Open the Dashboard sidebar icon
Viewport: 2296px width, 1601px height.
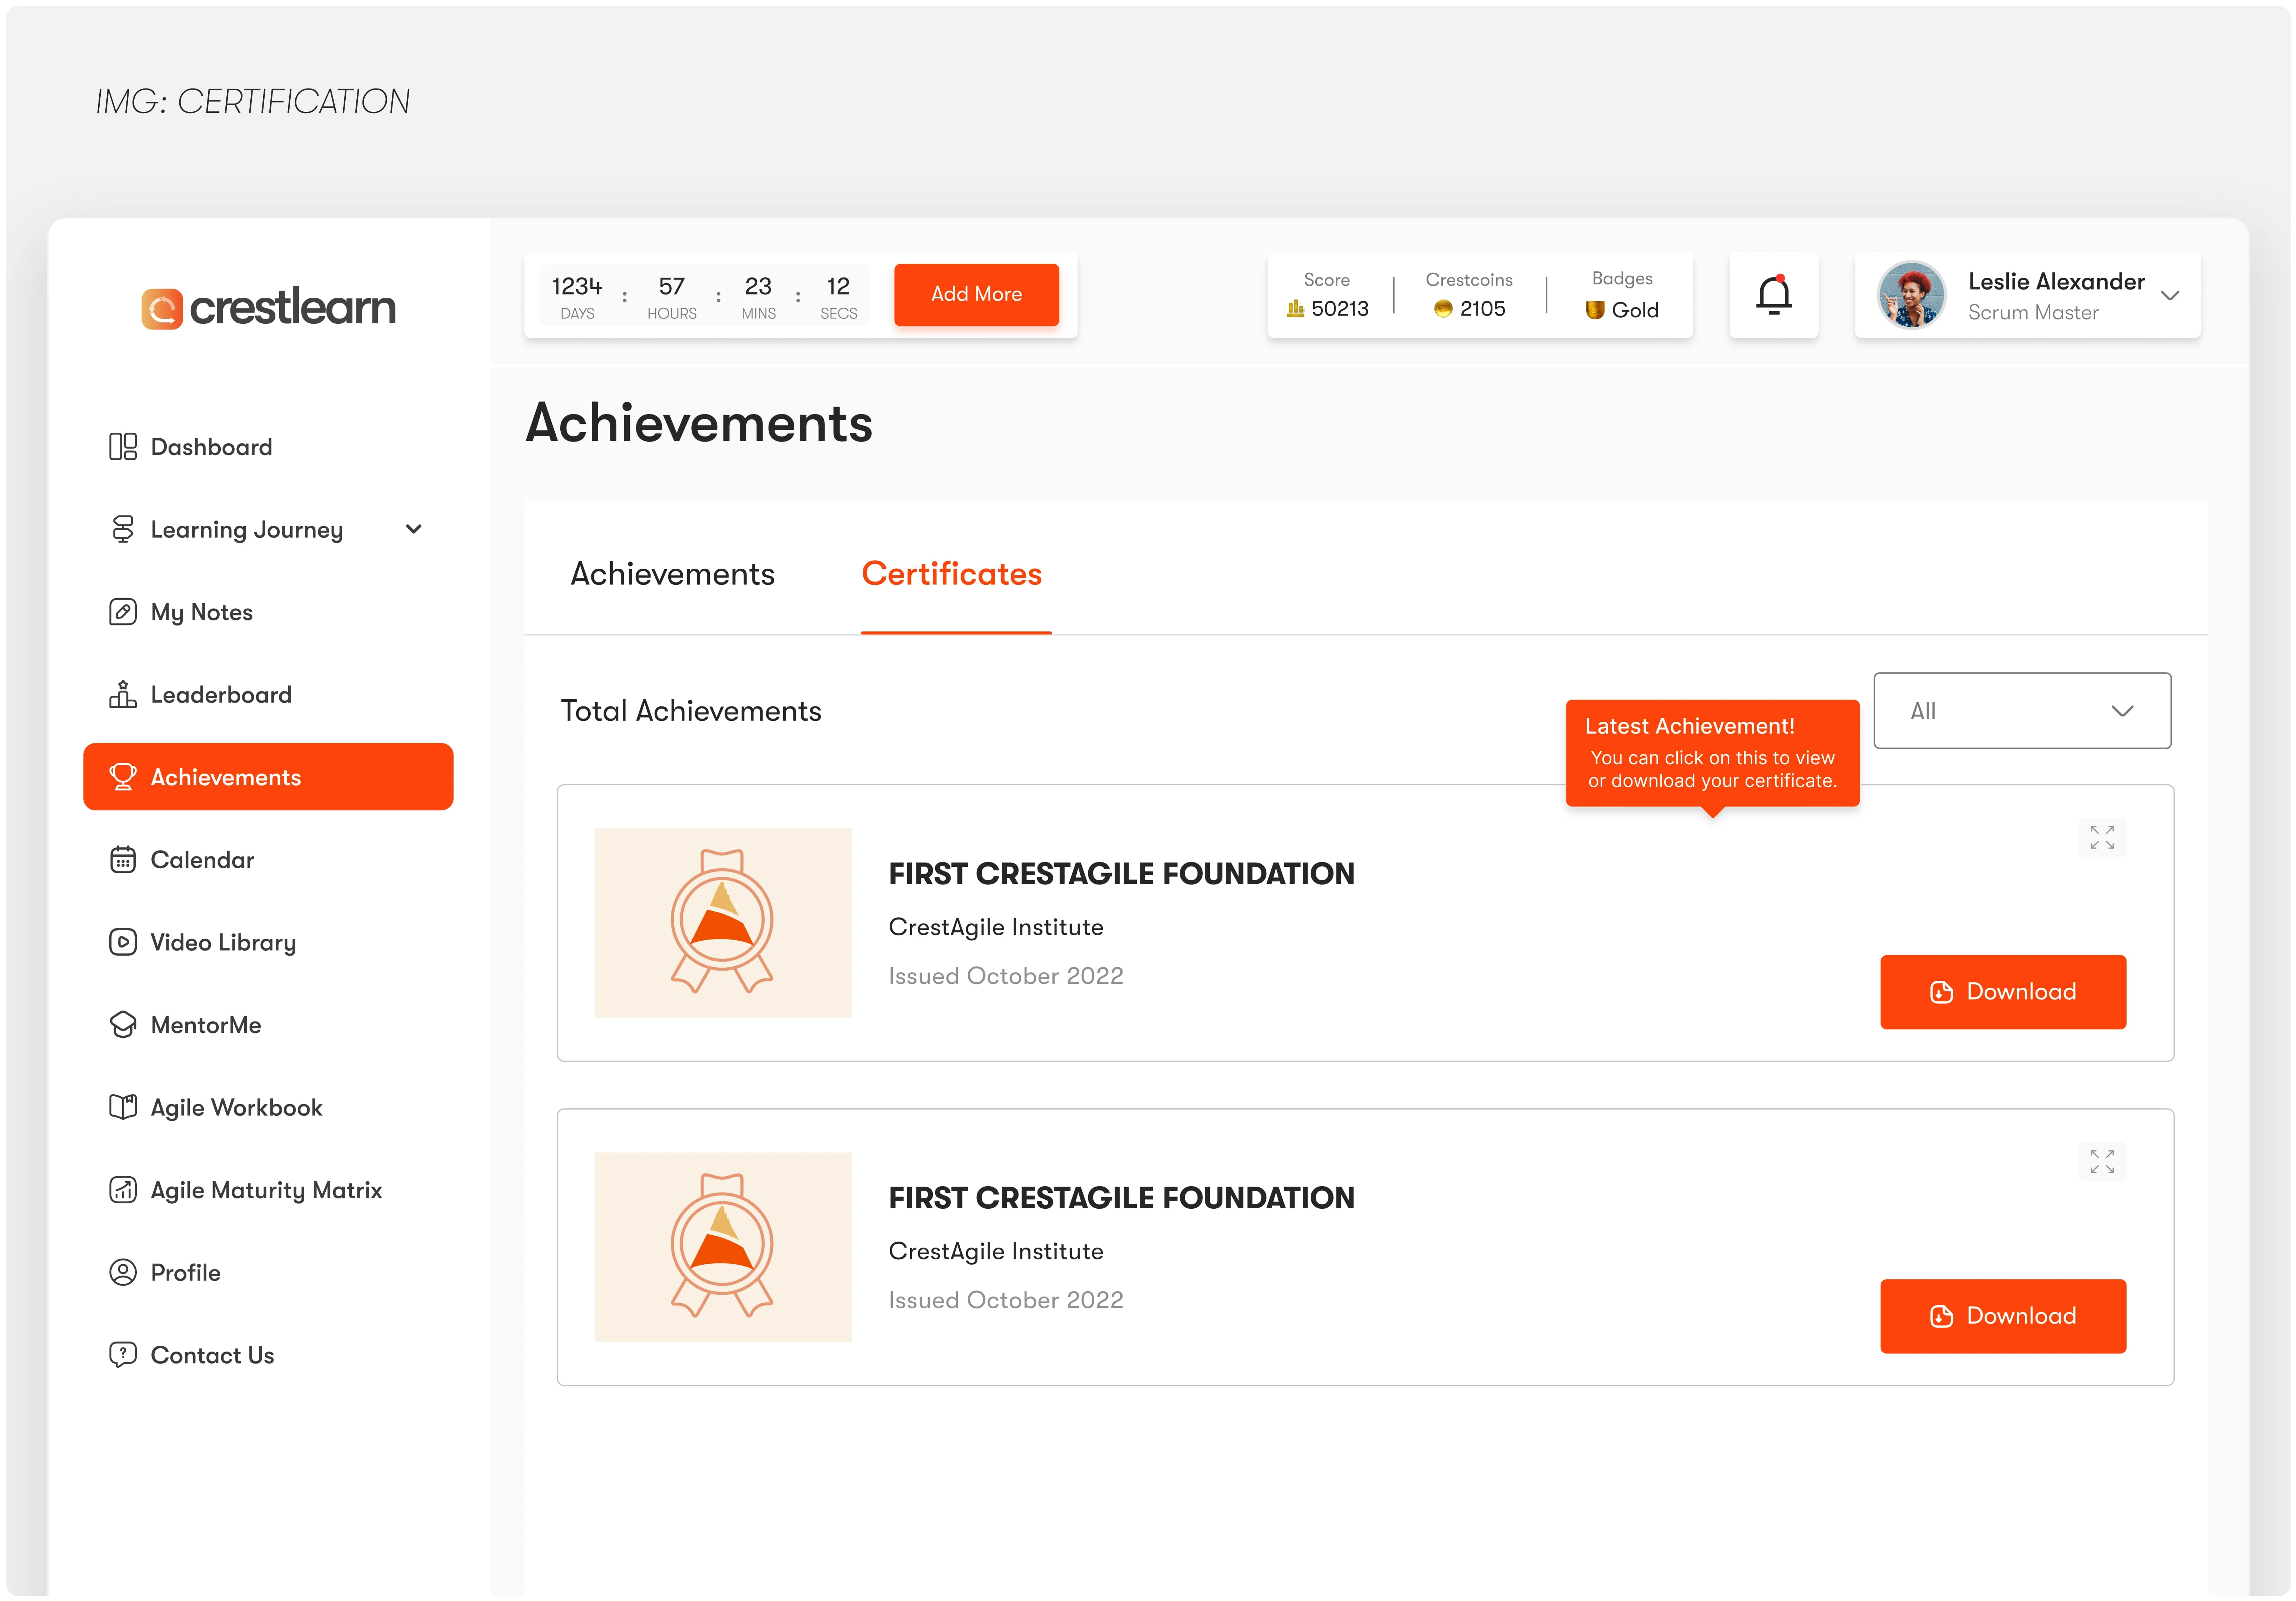(x=122, y=447)
